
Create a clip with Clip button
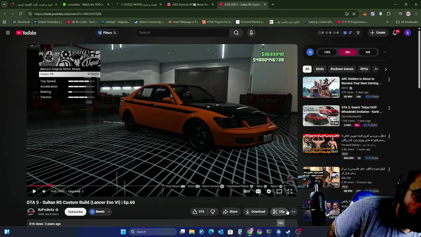(279, 212)
